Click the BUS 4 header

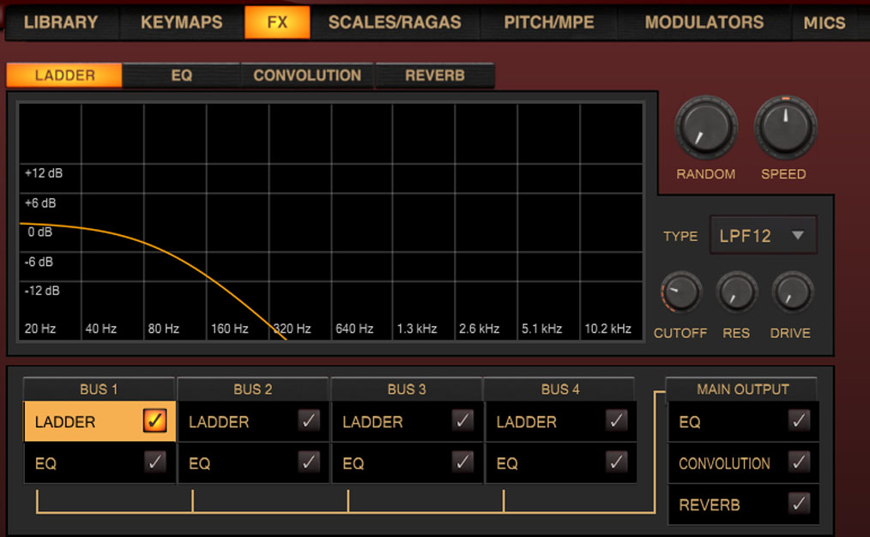click(x=560, y=389)
